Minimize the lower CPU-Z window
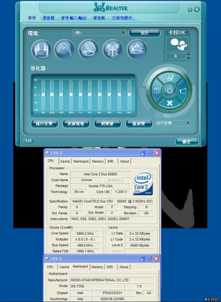Viewport: 221px width, 302px height. (x=142, y=259)
